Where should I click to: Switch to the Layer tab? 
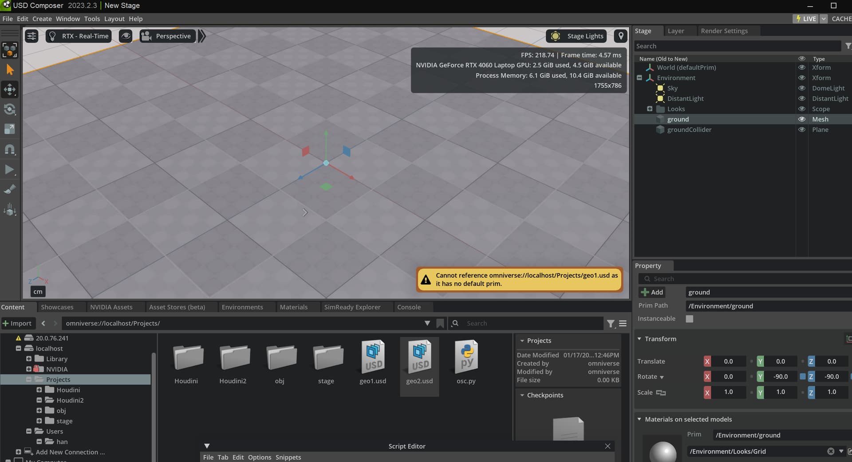pyautogui.click(x=676, y=31)
